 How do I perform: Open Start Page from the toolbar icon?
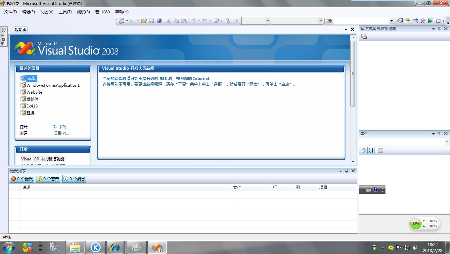click(430, 21)
